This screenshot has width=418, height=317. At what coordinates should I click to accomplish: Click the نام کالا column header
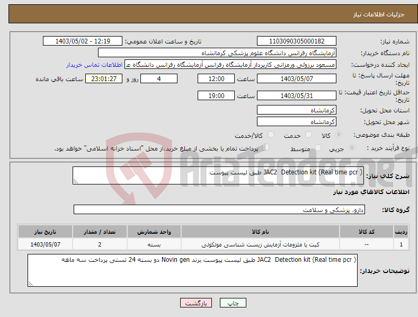point(260,232)
